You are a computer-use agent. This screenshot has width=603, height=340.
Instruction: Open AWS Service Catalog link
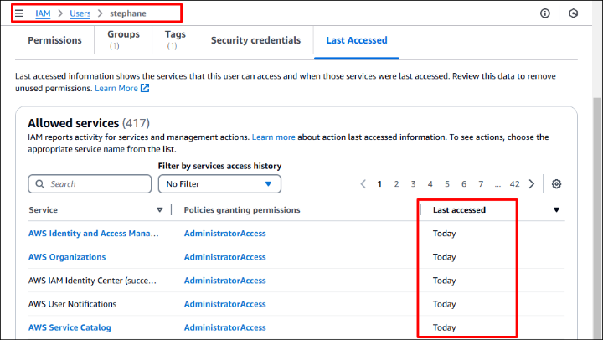pyautogui.click(x=70, y=327)
